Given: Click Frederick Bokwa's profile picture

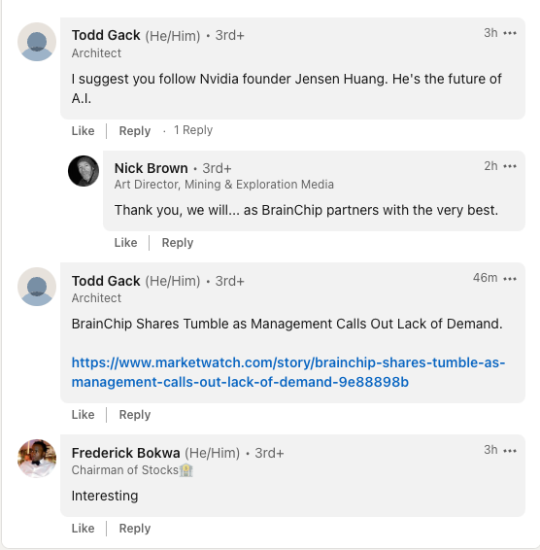Looking at the screenshot, I should point(37,458).
